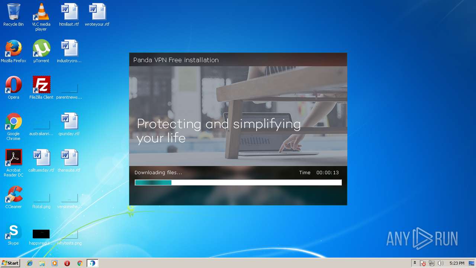Click the Show desktop button
The width and height of the screenshot is (476, 268).
[472, 263]
